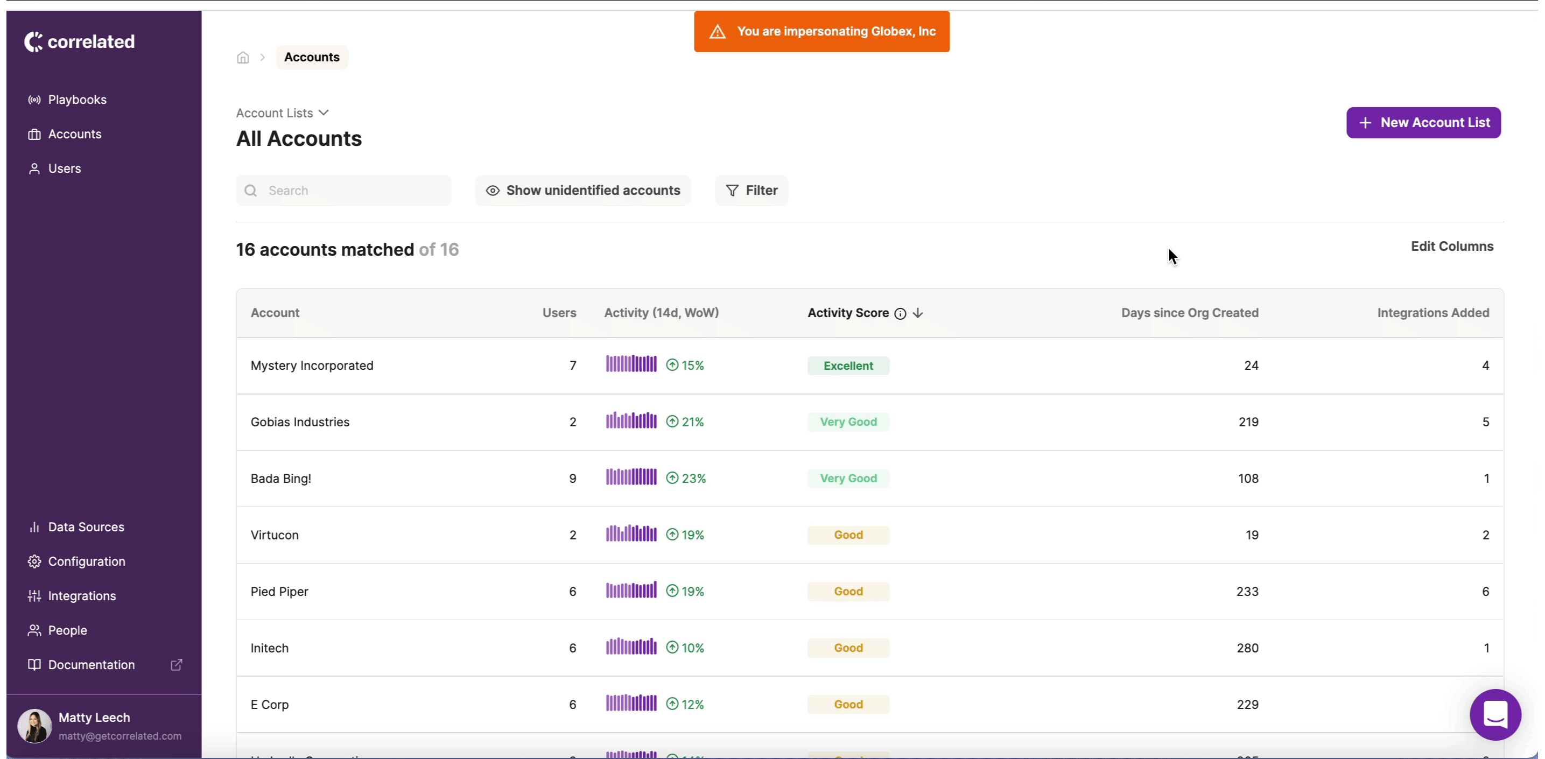Click the Days since Org Created value 219

click(x=1249, y=422)
